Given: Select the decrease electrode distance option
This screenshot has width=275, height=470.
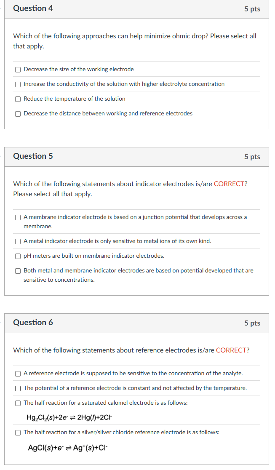Looking at the screenshot, I should pos(18,113).
